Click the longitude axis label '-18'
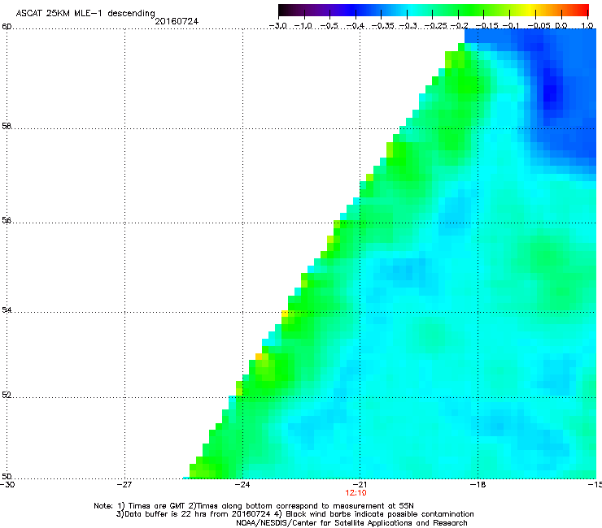The image size is (602, 528). pyautogui.click(x=478, y=485)
